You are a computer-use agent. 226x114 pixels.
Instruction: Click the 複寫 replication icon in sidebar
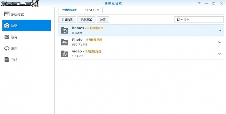point(7,37)
